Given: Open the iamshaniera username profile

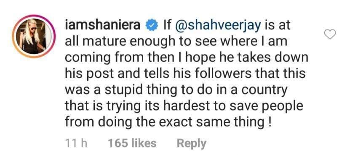Looking at the screenshot, I should coord(102,26).
